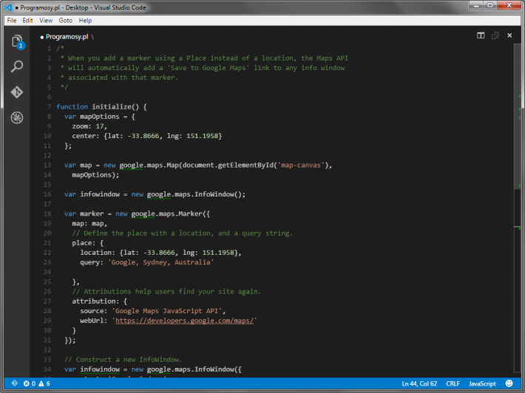Open the Debug view
Viewport: 525px width, 393px height.
[x=17, y=117]
